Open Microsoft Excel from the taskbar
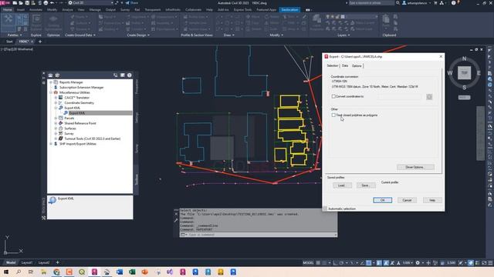The height and width of the screenshot is (277, 494). (x=132, y=272)
